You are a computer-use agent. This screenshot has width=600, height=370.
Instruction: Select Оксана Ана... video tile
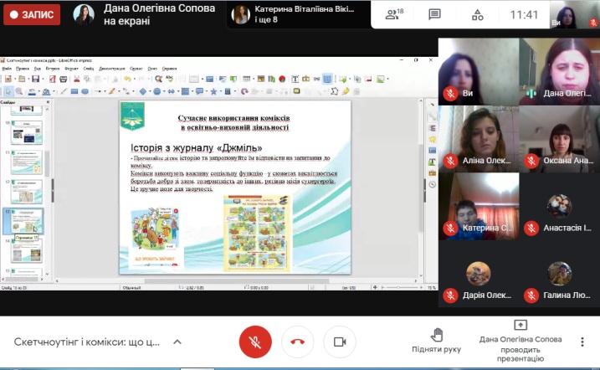point(559,139)
